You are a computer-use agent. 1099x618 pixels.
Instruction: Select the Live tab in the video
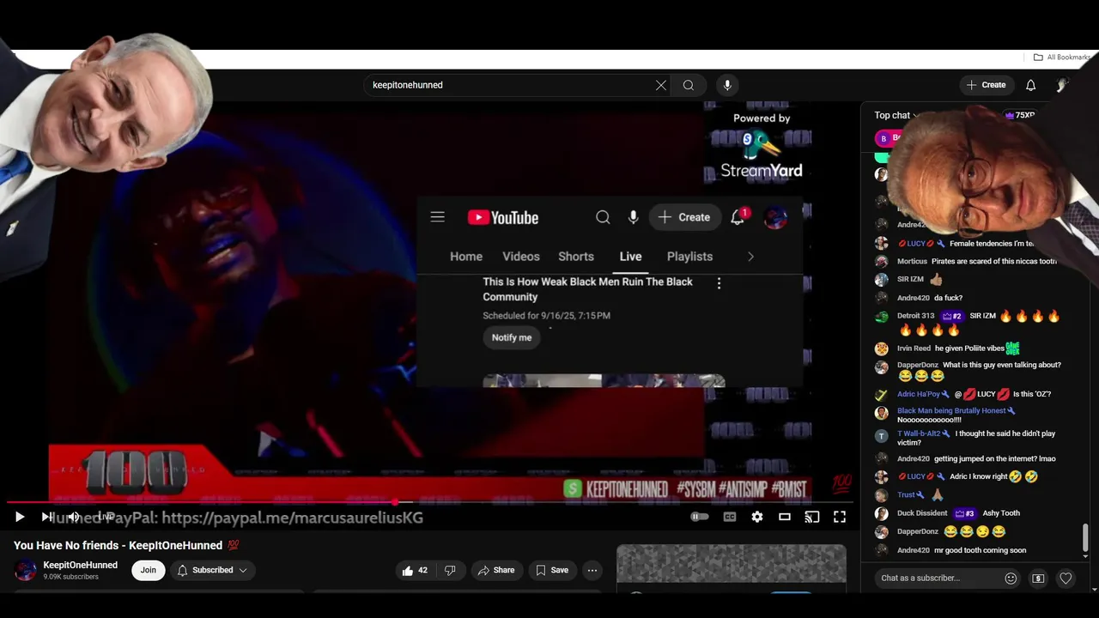[630, 257]
